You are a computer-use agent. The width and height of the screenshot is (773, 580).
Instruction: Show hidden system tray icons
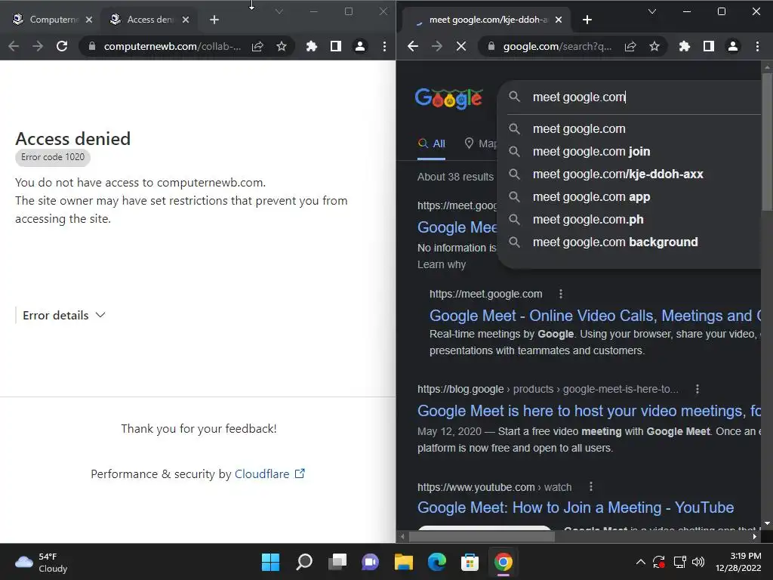640,562
